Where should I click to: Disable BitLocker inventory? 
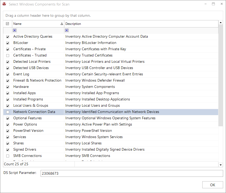[8, 43]
